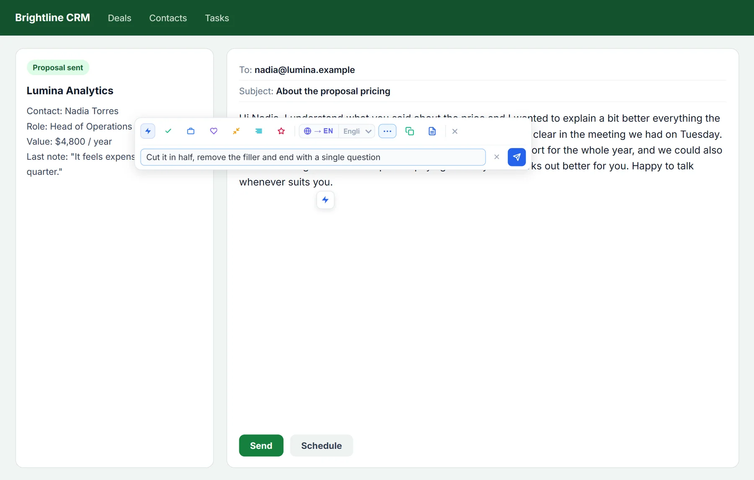Click the red star icon
The width and height of the screenshot is (754, 480).
[281, 131]
